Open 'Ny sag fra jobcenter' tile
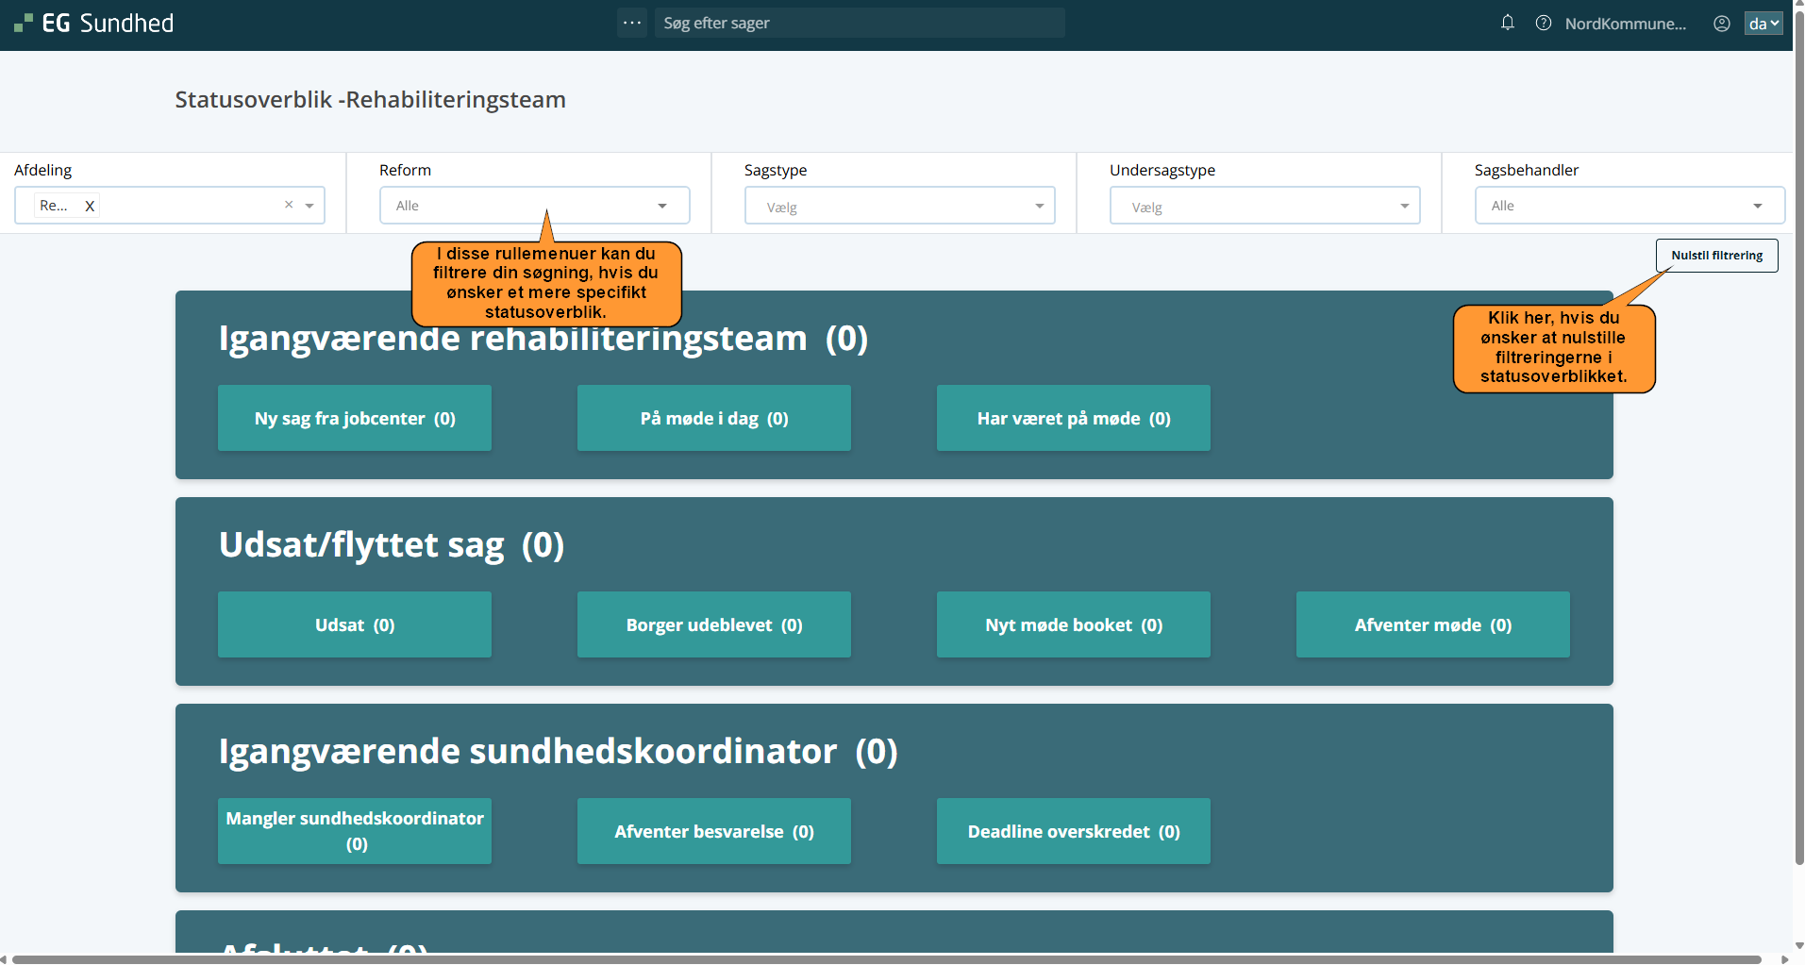Screen dimensions: 1805x965 (355, 418)
